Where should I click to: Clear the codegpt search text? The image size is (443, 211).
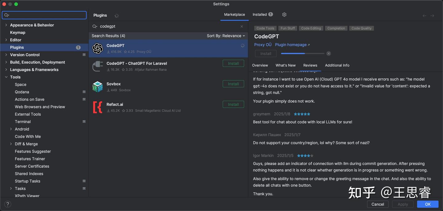point(242,26)
